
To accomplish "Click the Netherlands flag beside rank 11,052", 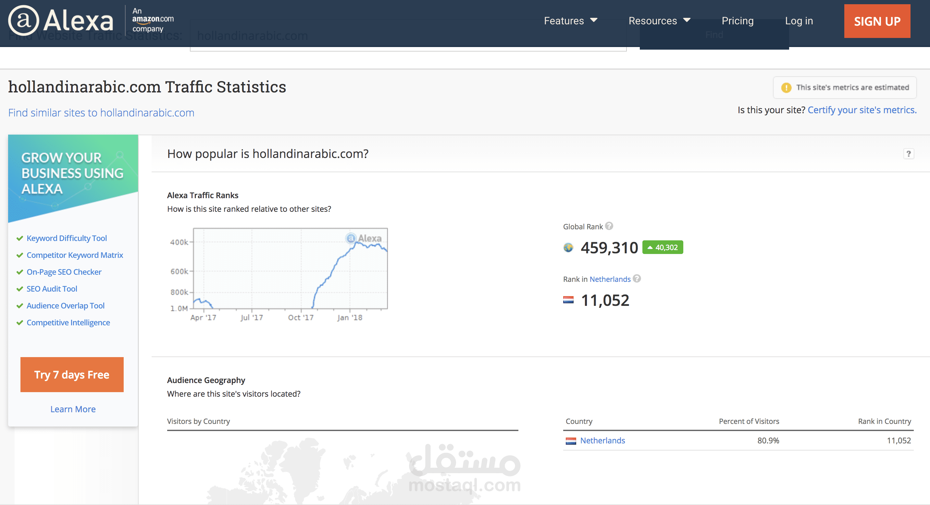I will pos(568,300).
